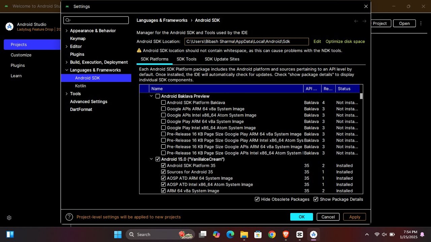431x242 pixels.
Task: Expand the Editor settings section
Action: 66,46
